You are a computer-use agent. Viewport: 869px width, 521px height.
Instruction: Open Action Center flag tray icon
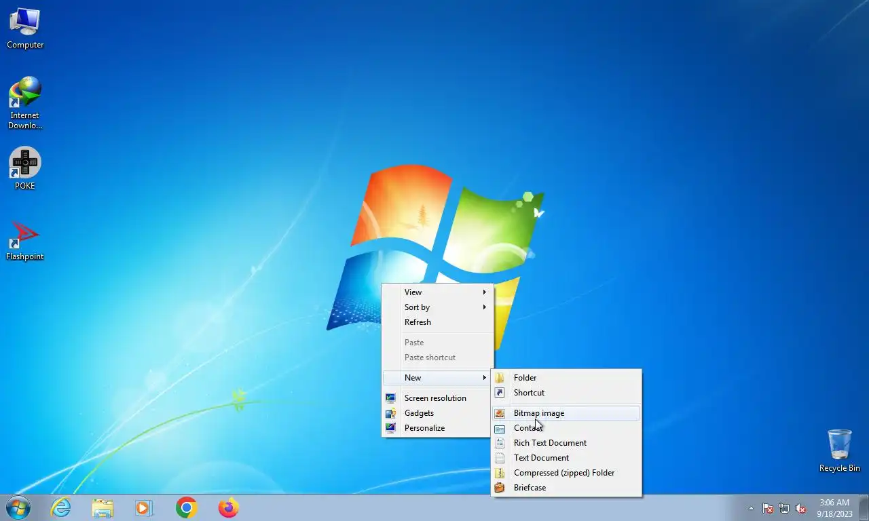point(768,508)
